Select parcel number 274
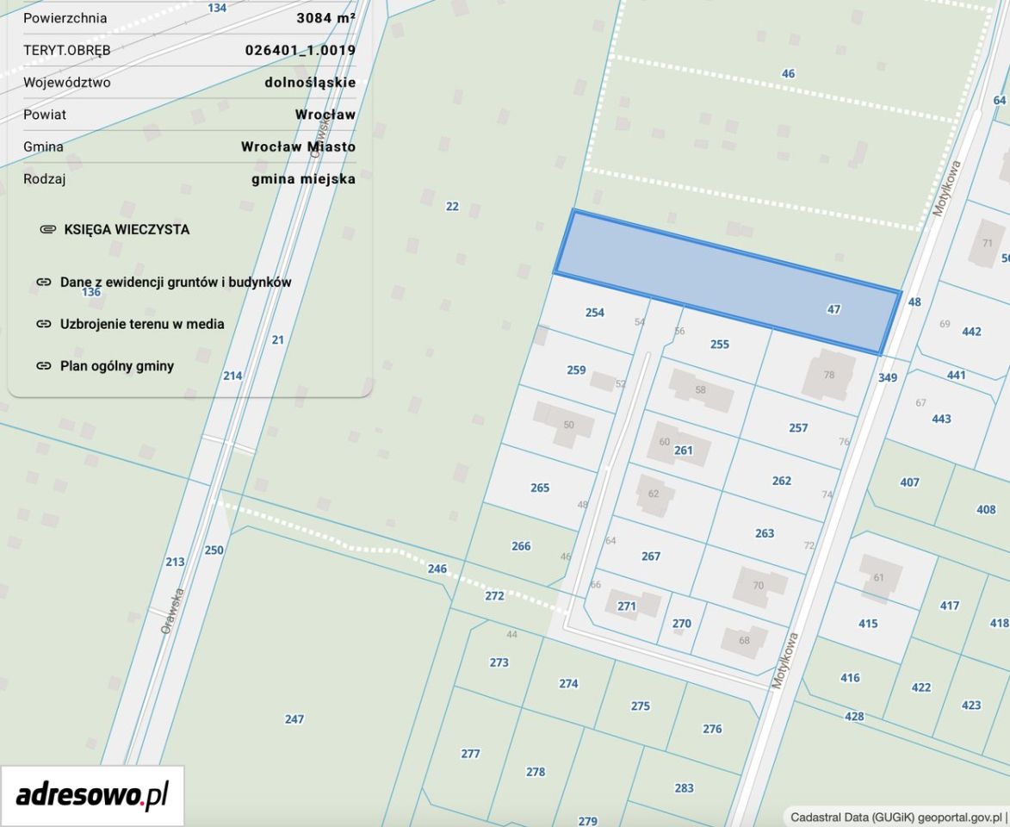Screen dimensions: 1010x827 [568, 683]
